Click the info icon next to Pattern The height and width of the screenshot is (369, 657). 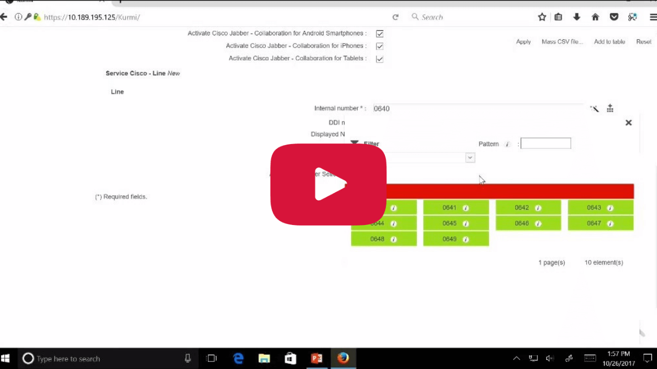[x=507, y=145]
